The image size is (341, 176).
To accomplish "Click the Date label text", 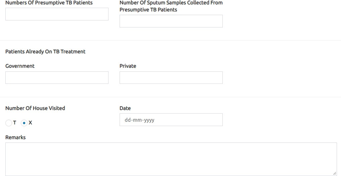I will (x=125, y=108).
